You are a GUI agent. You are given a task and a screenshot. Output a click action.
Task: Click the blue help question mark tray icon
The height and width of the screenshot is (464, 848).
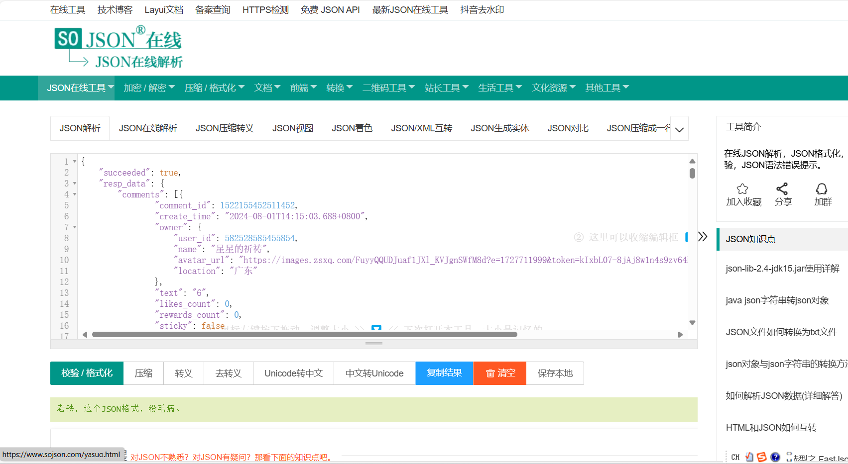click(775, 457)
